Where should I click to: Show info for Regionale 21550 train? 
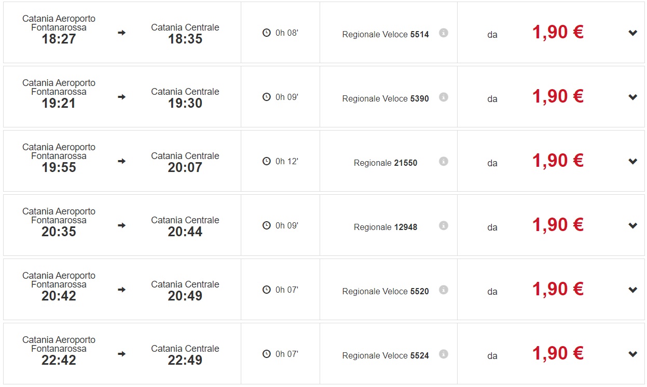click(443, 161)
